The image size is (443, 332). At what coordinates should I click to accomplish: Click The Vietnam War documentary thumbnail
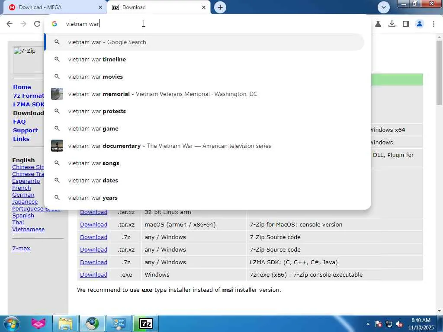pos(57,146)
